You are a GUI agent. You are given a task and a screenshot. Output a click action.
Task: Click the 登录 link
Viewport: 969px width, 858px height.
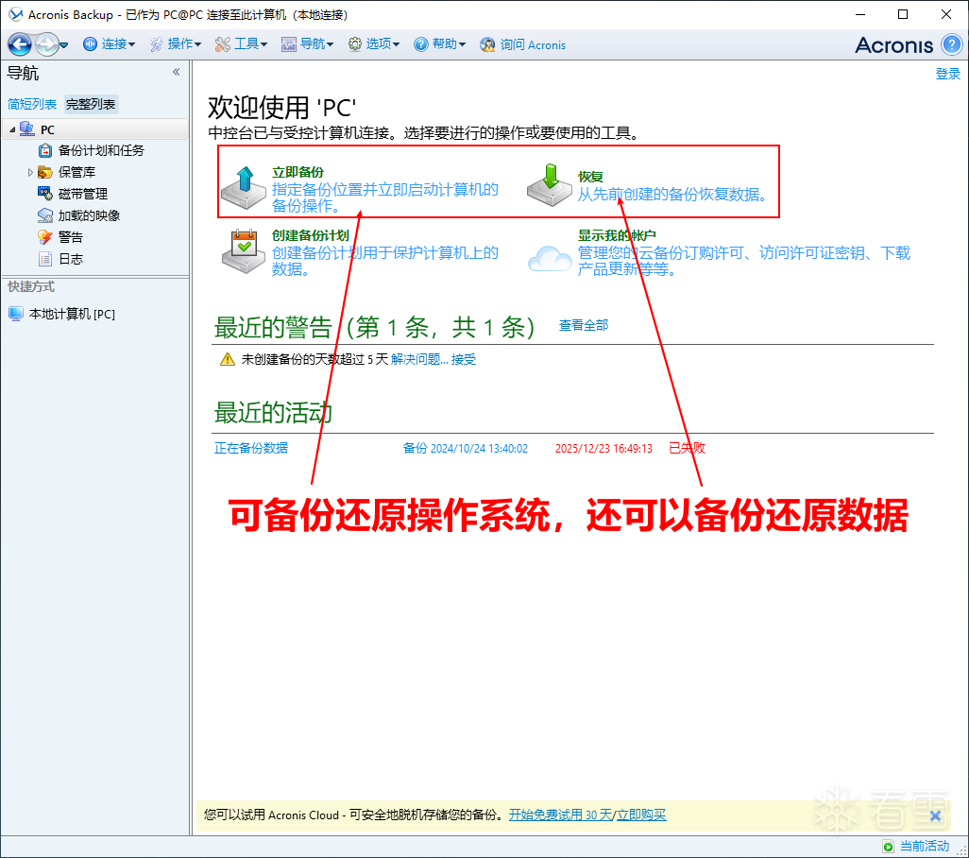(x=947, y=75)
